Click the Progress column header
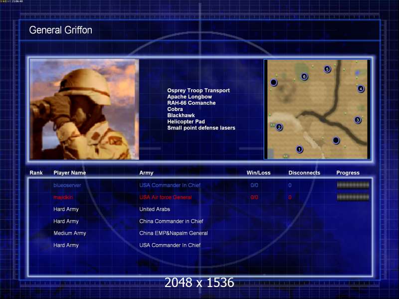 (x=348, y=173)
